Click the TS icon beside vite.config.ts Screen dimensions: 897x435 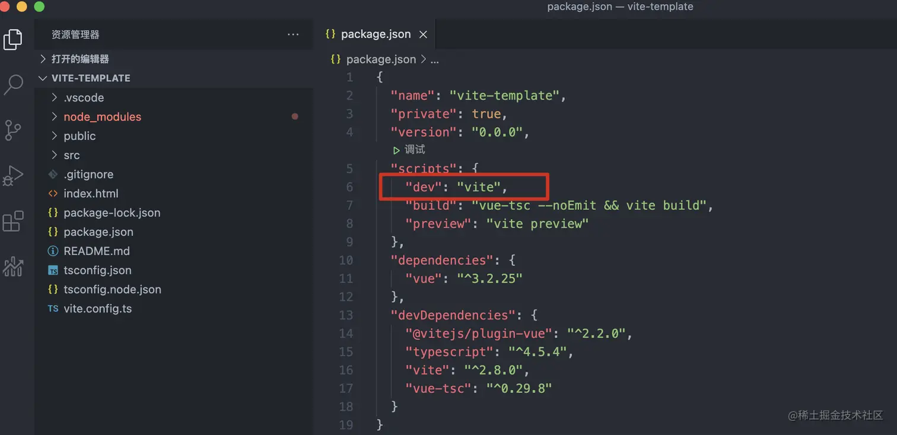53,309
